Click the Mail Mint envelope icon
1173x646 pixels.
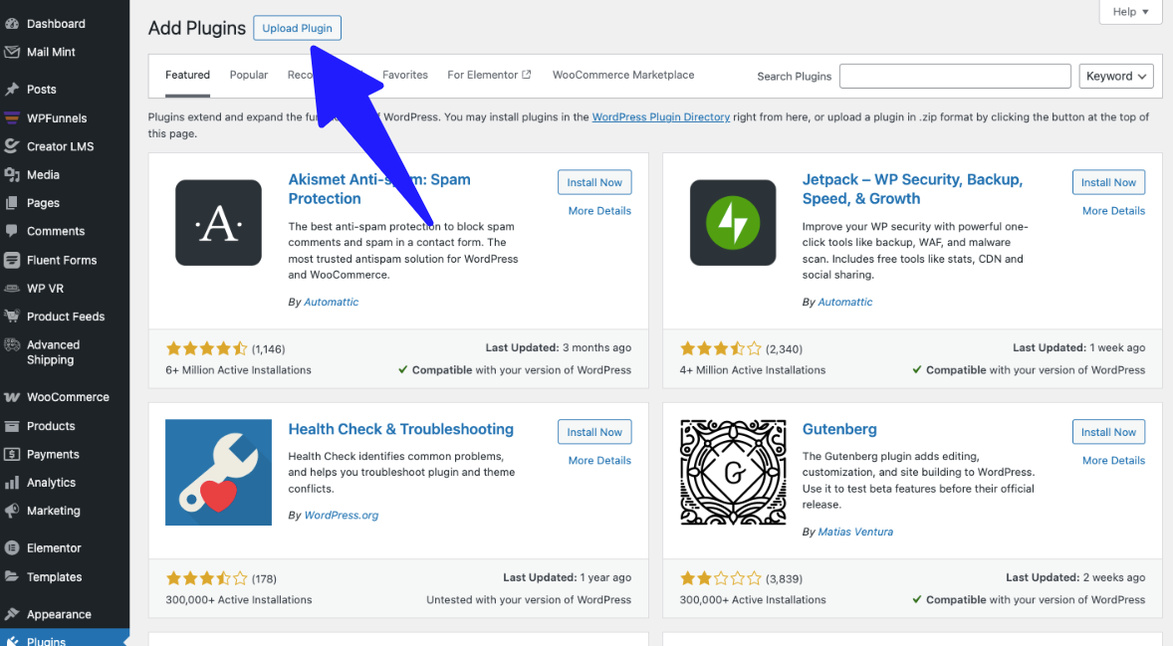[12, 52]
